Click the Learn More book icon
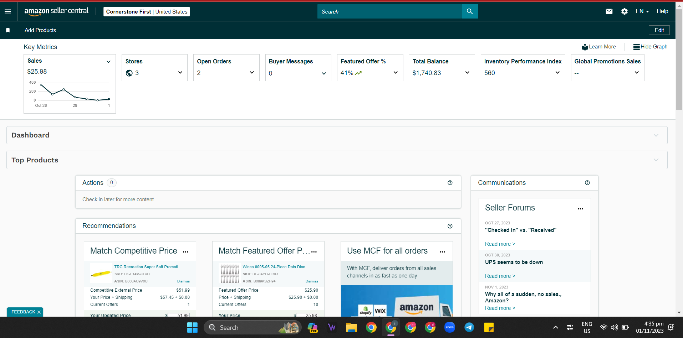 (x=585, y=47)
